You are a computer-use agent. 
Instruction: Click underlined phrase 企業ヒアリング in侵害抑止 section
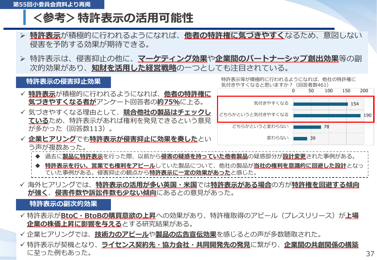pos(52,139)
